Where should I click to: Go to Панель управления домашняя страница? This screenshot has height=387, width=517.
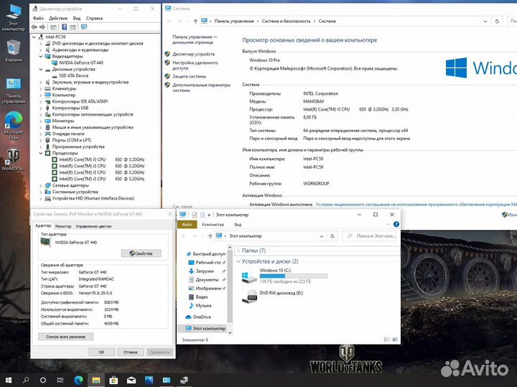coord(195,39)
